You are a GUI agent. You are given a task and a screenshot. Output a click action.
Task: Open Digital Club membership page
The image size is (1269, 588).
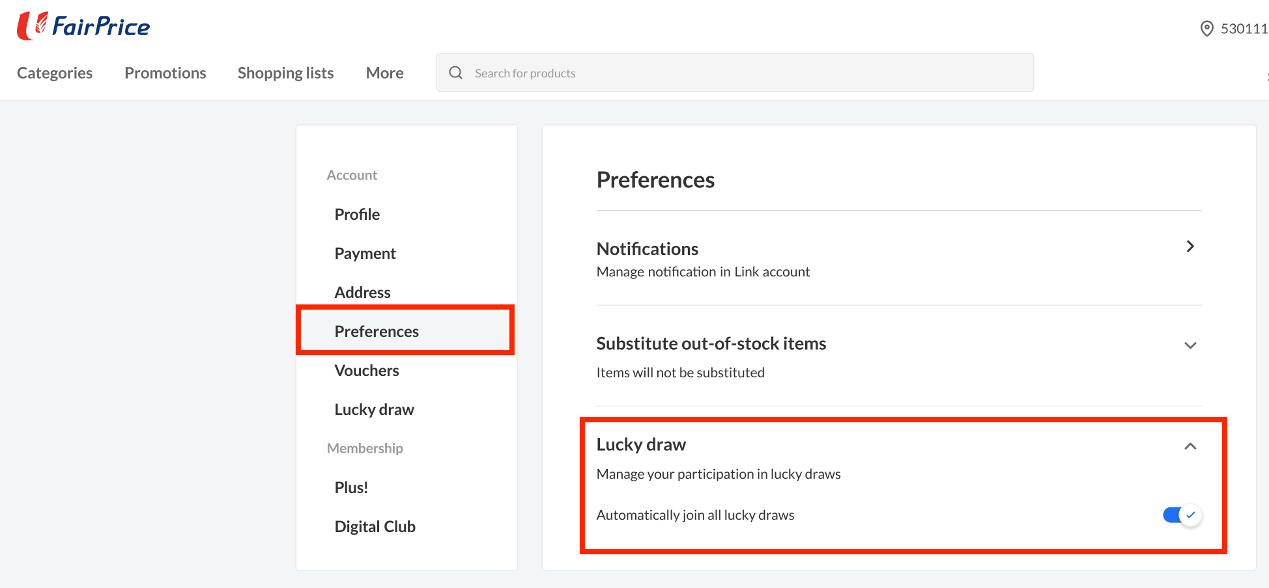coord(375,527)
